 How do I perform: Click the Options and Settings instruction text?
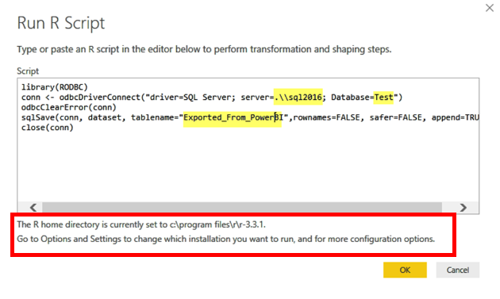[225, 239]
